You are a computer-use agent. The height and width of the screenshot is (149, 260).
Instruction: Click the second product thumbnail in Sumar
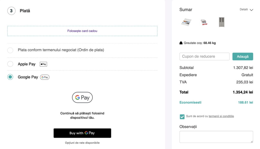(x=204, y=22)
